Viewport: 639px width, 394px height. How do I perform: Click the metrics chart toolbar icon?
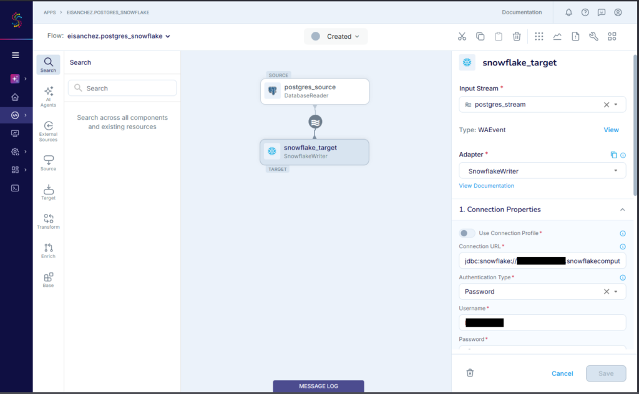(557, 37)
